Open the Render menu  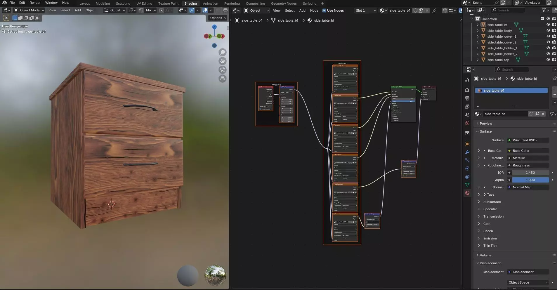click(x=35, y=3)
